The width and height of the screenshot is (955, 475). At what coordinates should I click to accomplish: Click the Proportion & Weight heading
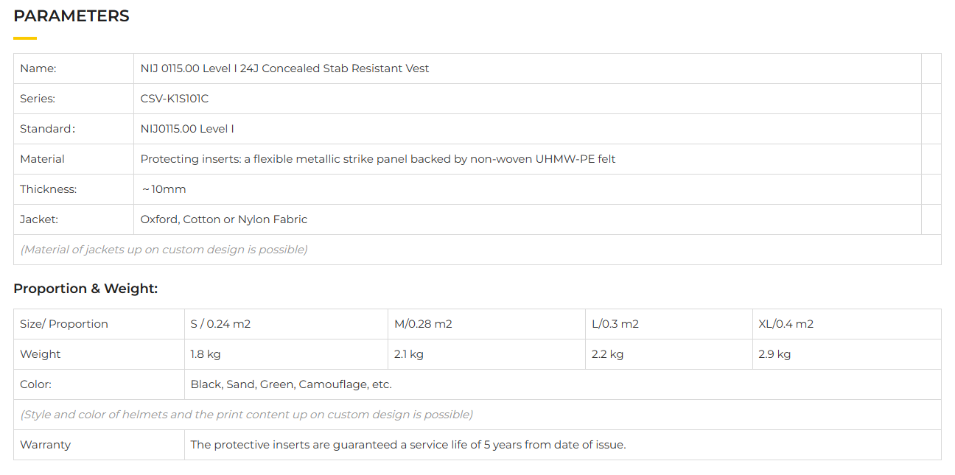tap(85, 289)
